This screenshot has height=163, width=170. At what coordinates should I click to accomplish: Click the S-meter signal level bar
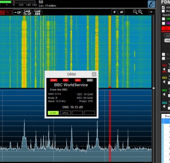(17, 2)
